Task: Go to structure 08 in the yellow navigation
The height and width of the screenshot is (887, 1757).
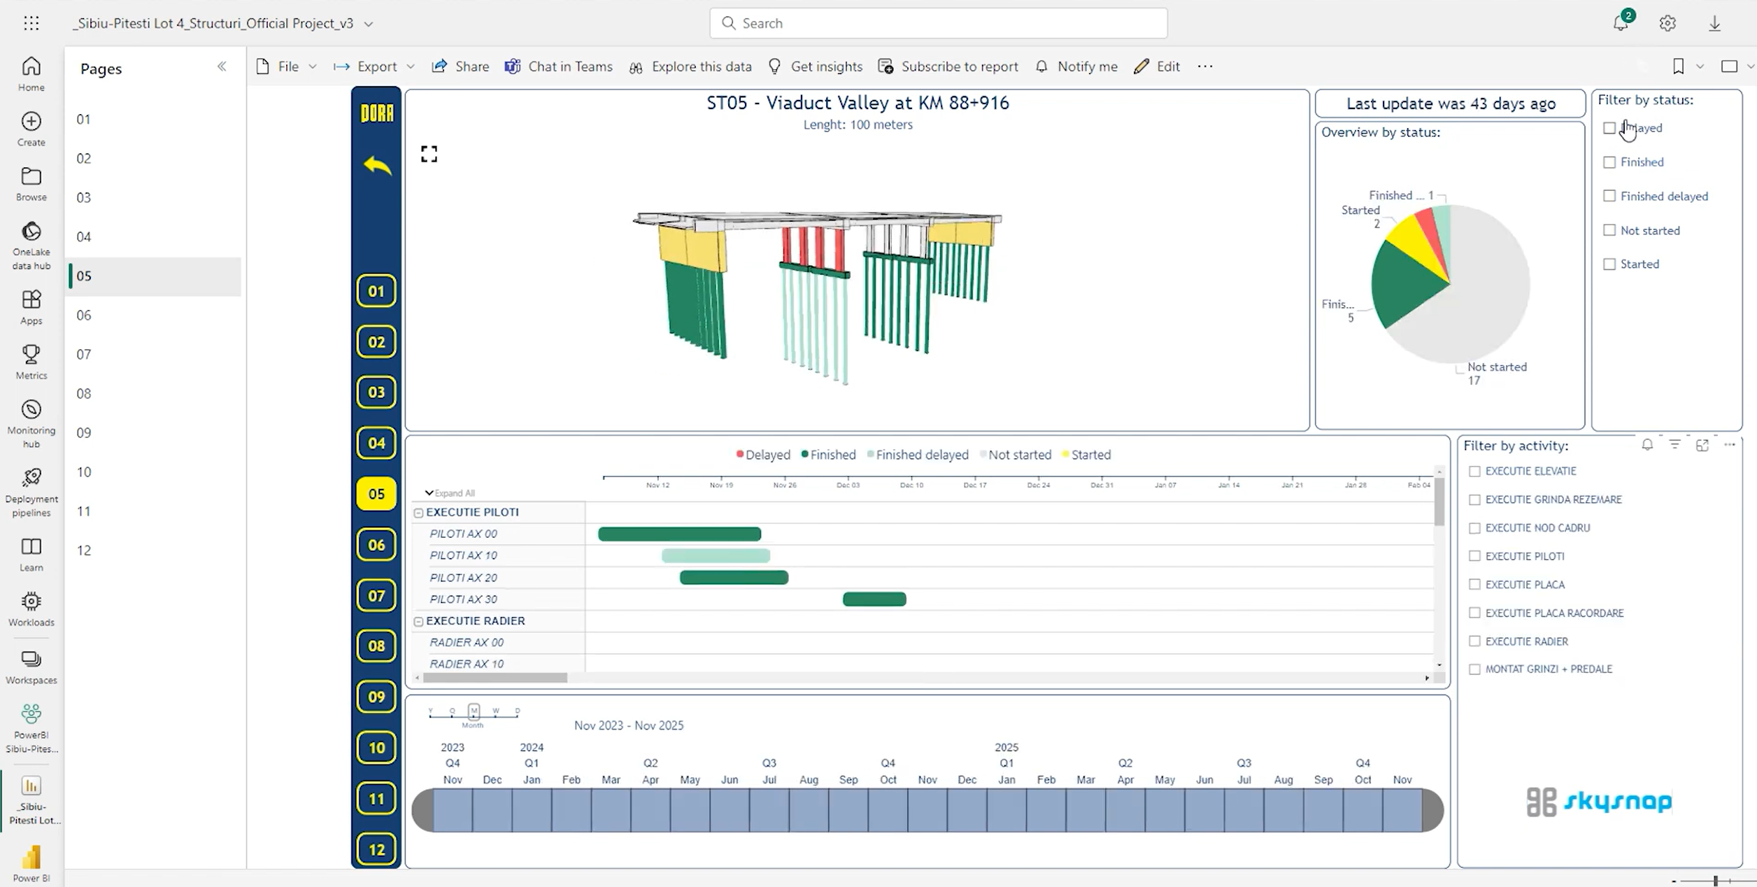Action: pos(376,646)
